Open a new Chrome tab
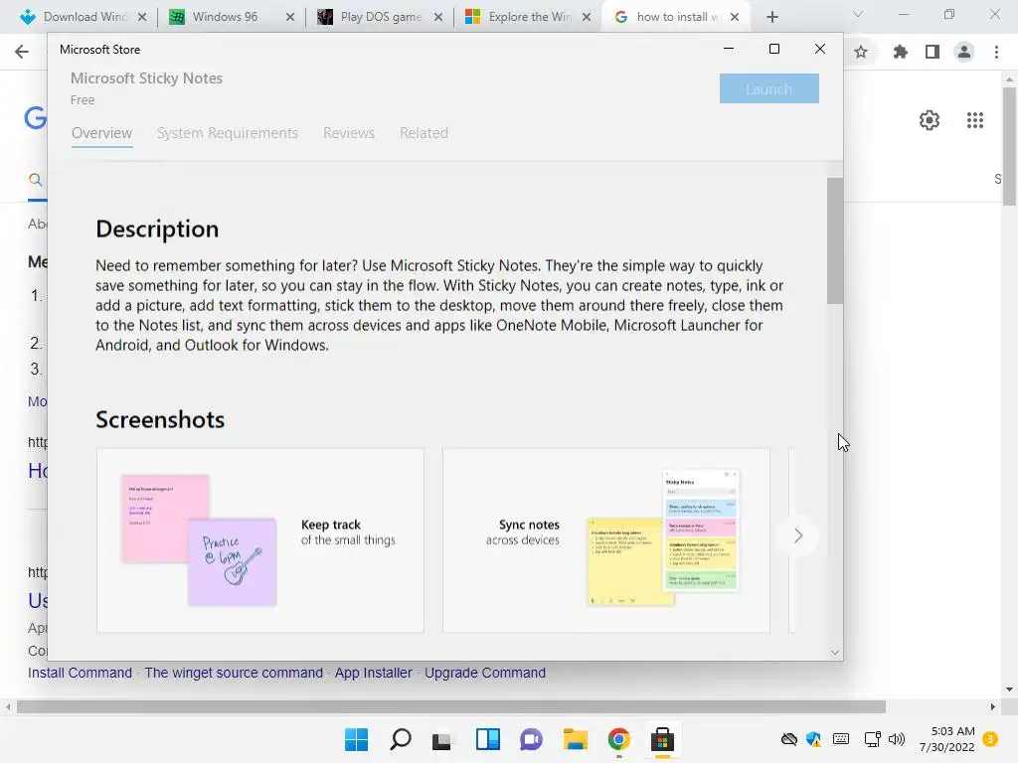The image size is (1018, 763). 771,17
